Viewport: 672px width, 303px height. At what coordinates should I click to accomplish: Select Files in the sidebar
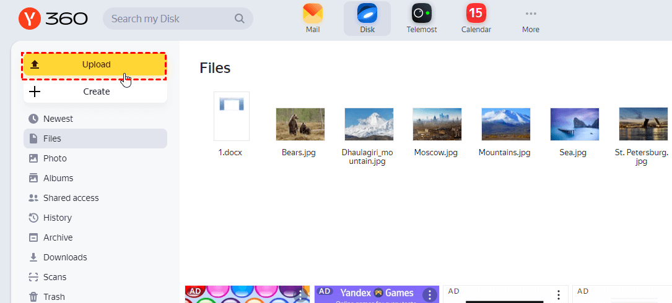click(95, 139)
